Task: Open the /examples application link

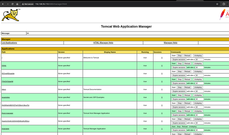Action: coord(6,97)
